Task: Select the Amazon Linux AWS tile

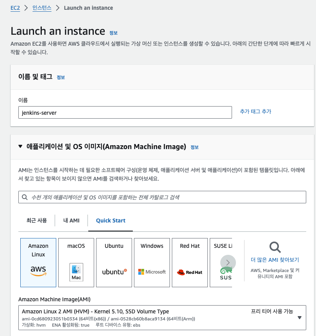Action: click(x=38, y=263)
